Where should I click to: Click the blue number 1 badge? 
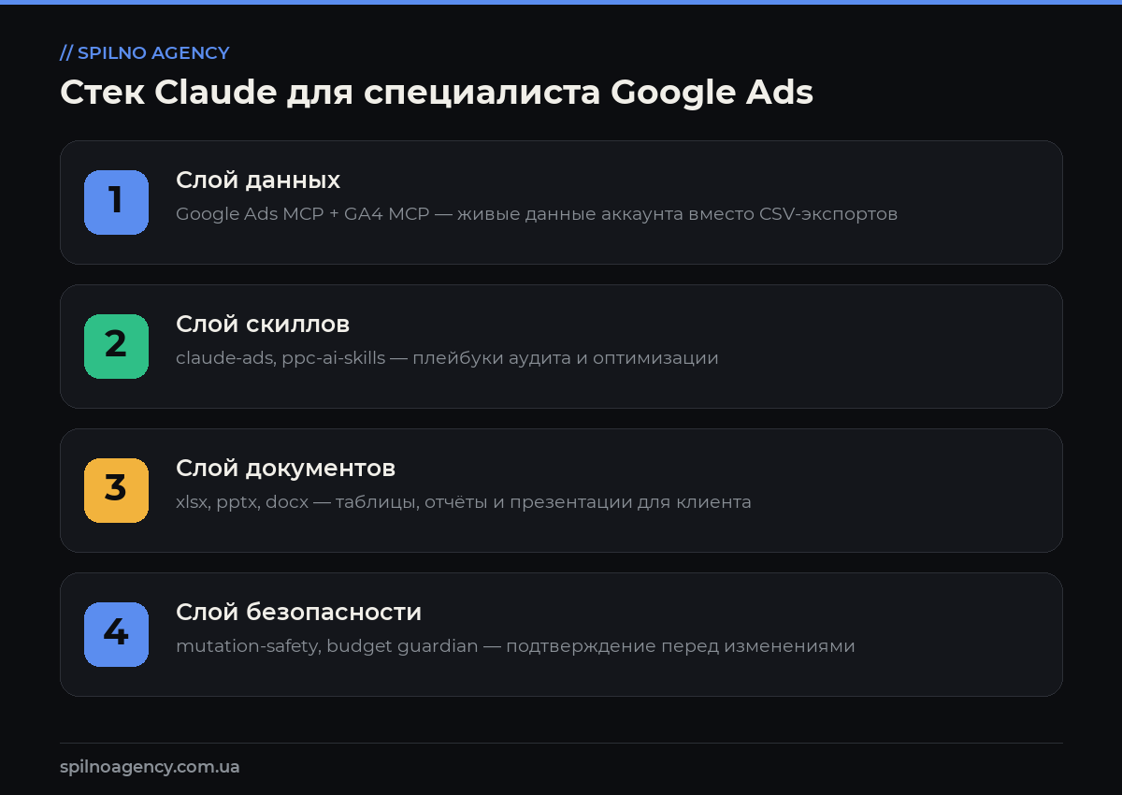coord(116,202)
